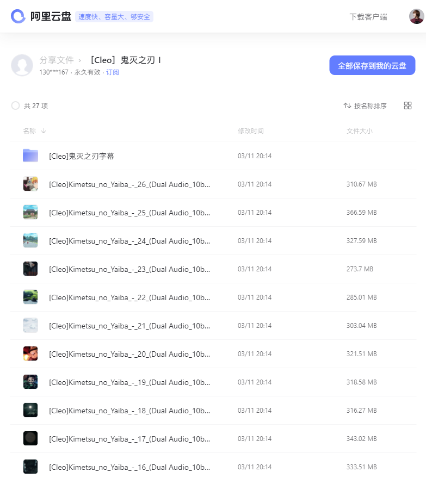Open episode 22 video thumbnail

pyautogui.click(x=30, y=297)
